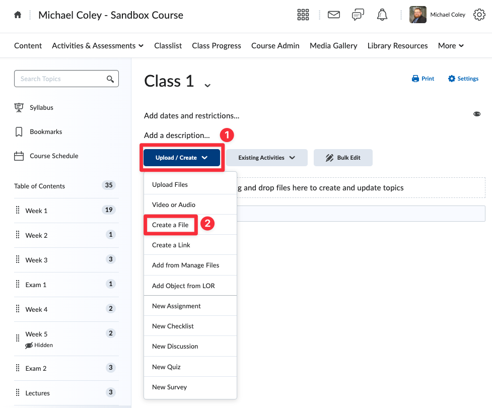The width and height of the screenshot is (492, 408).
Task: Click the search magnifier in Search Topics
Action: click(x=110, y=79)
